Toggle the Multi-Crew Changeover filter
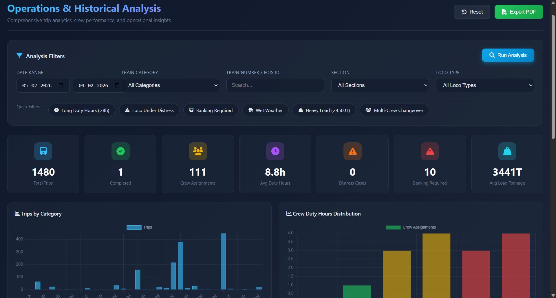This screenshot has width=556, height=298. tap(394, 110)
